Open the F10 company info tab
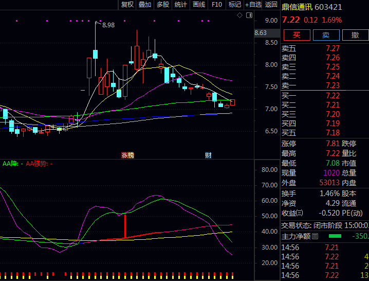Viewport: 369px width, 281px height. [x=216, y=5]
